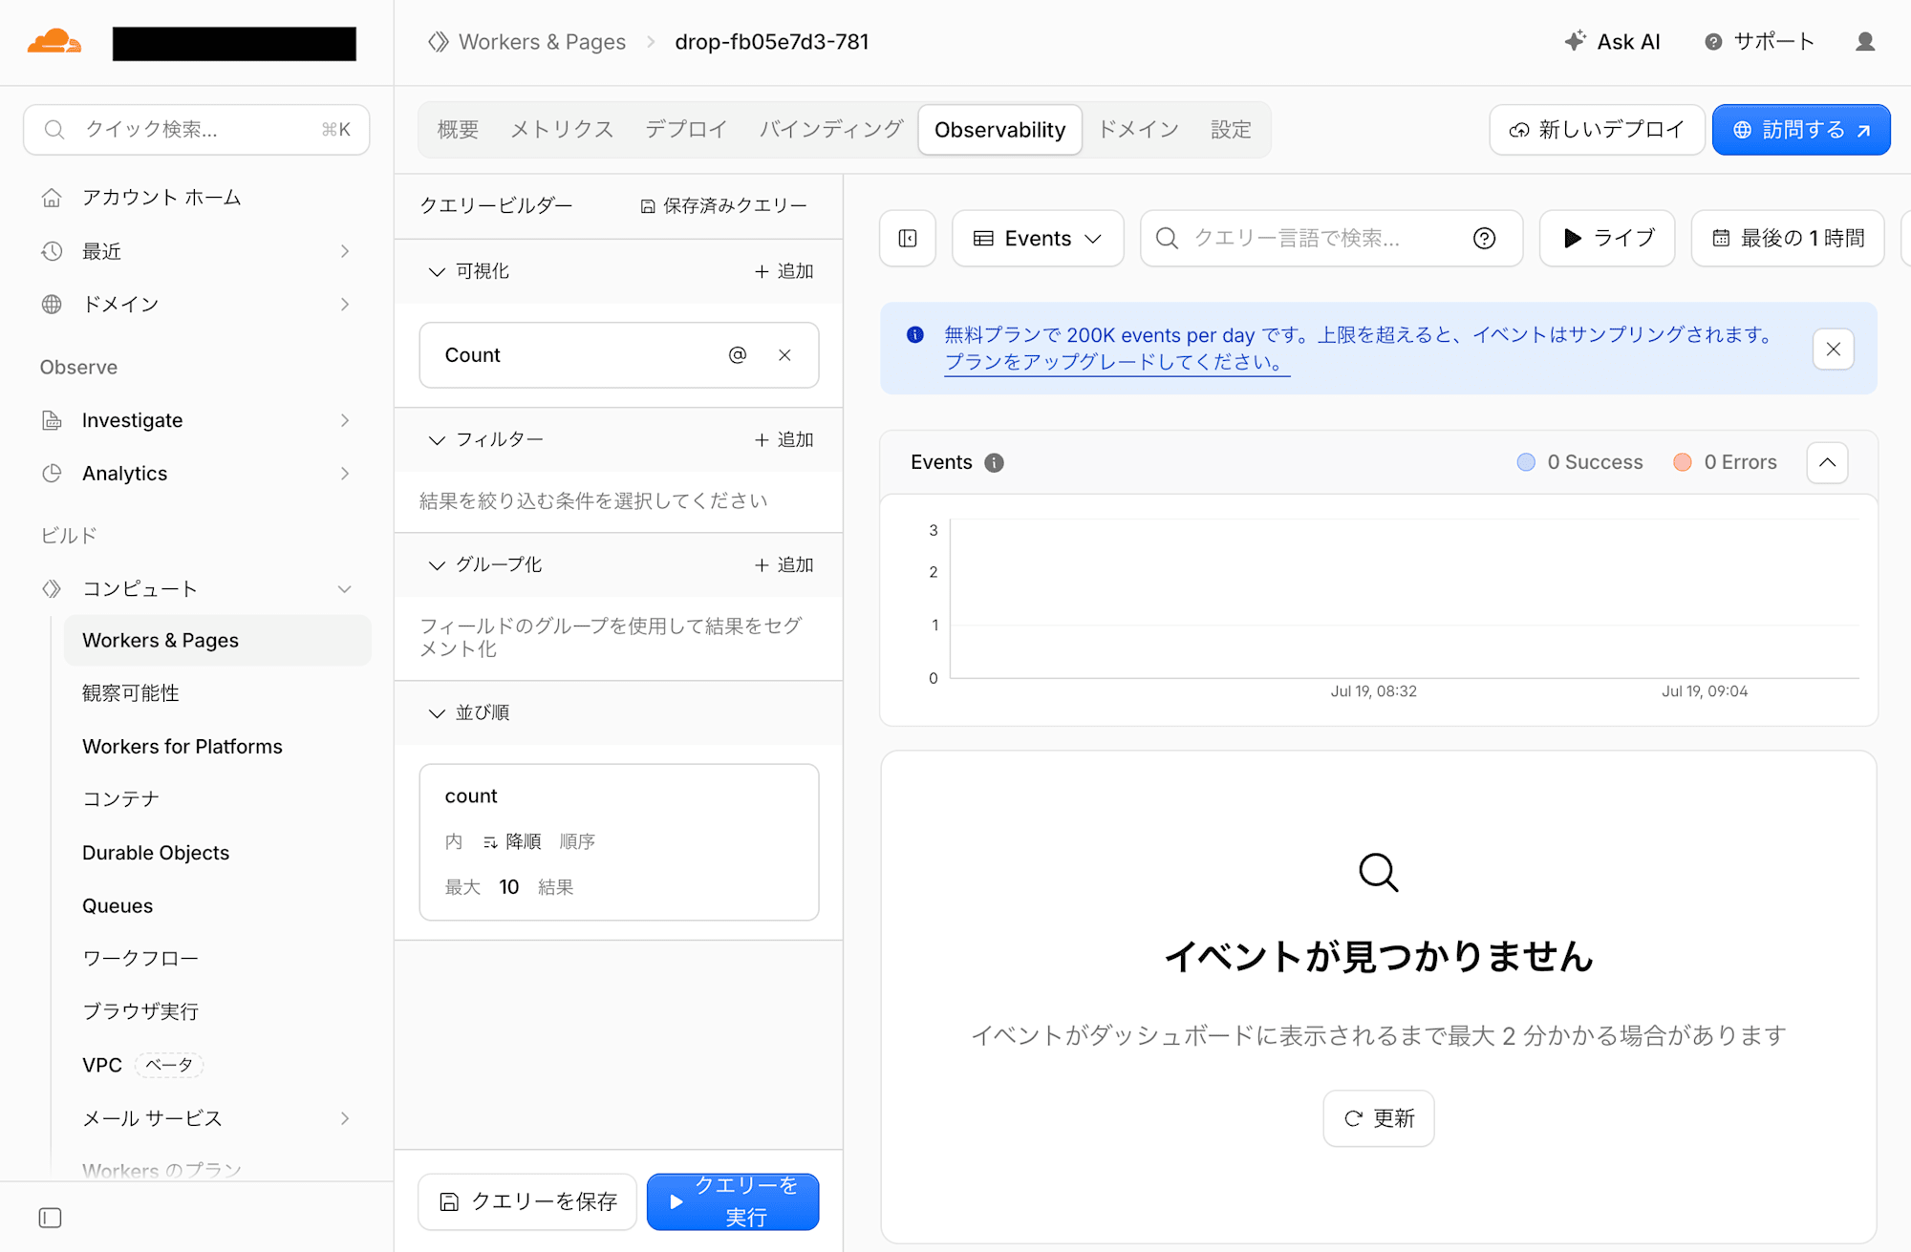
Task: Open VPC beta item
Action: pos(142,1065)
